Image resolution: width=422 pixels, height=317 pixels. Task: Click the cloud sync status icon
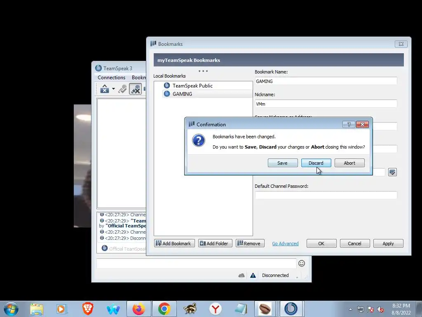coord(241,275)
